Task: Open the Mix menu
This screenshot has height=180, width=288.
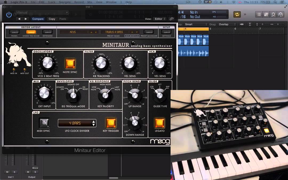Action: (x=90, y=2)
